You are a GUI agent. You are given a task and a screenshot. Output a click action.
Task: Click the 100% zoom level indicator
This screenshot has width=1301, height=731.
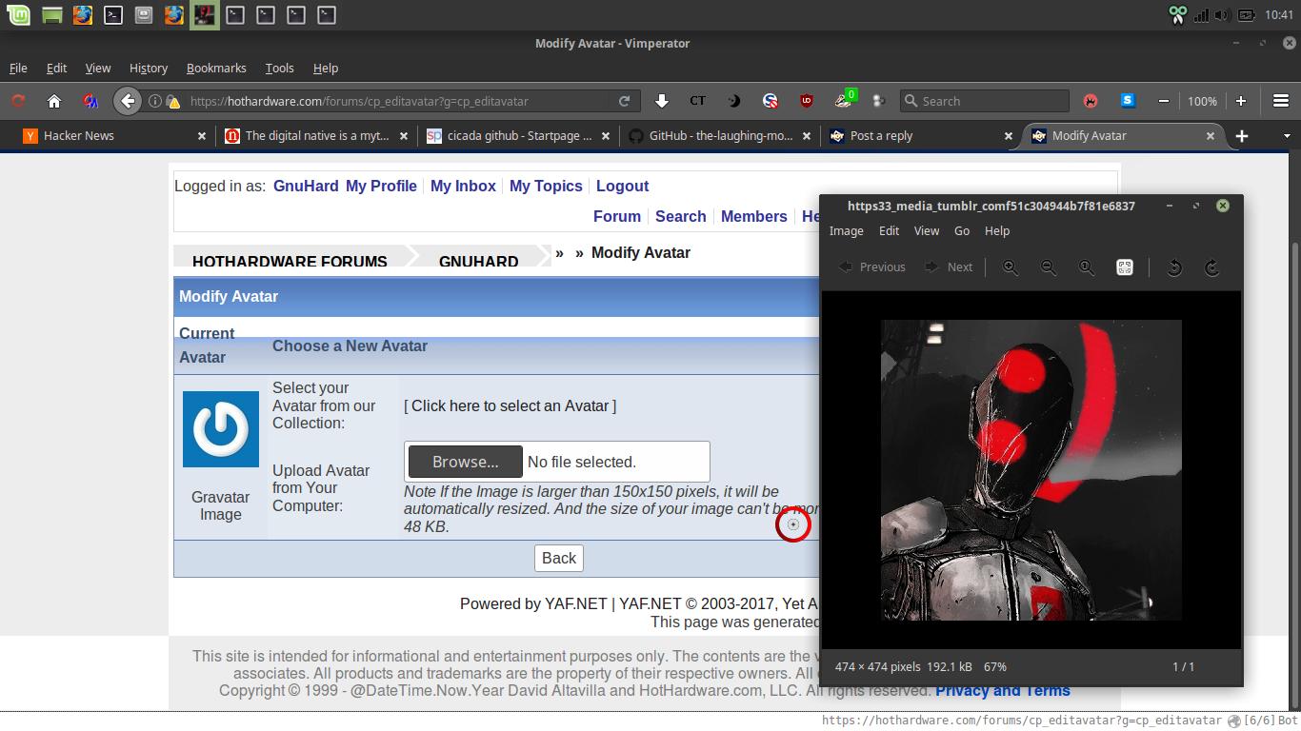pos(1202,101)
